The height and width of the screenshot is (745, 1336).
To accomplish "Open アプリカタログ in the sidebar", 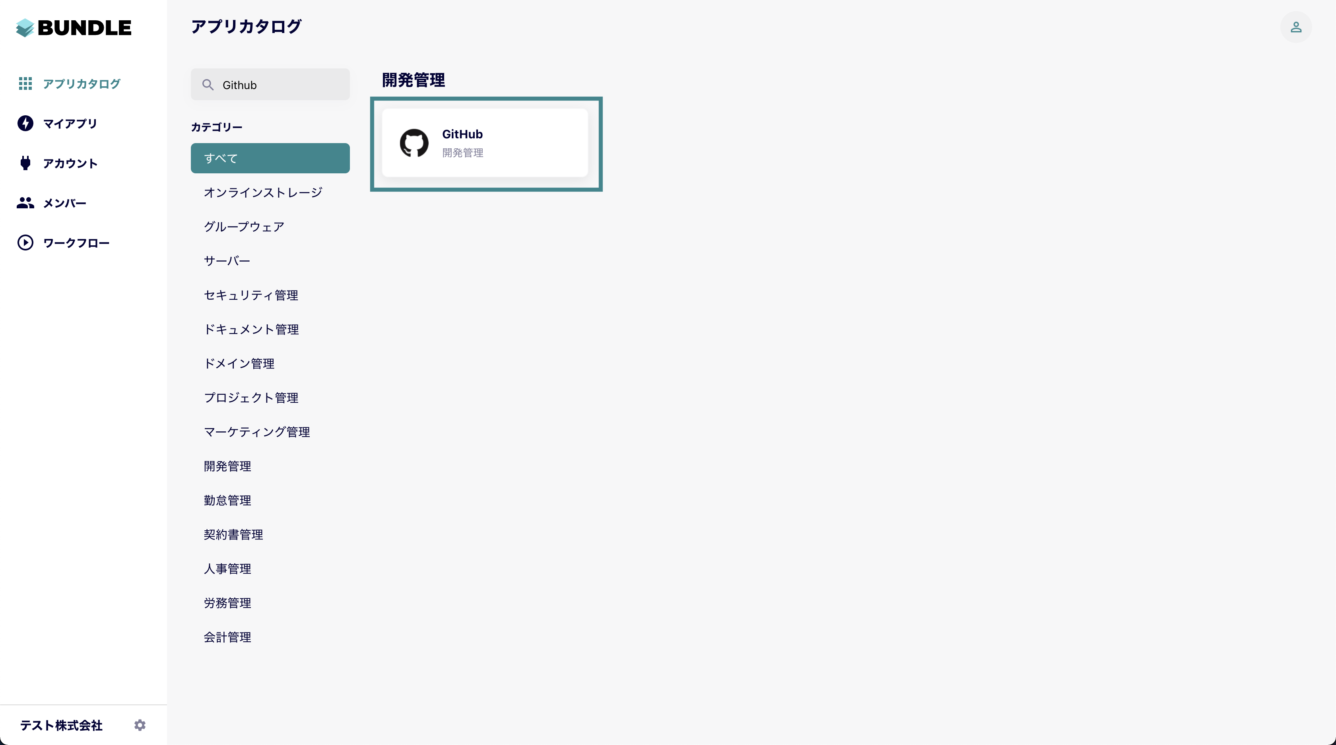I will [82, 84].
